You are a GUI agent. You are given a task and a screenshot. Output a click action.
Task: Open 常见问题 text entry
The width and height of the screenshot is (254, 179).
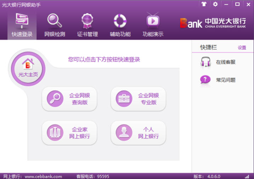[x=226, y=80]
